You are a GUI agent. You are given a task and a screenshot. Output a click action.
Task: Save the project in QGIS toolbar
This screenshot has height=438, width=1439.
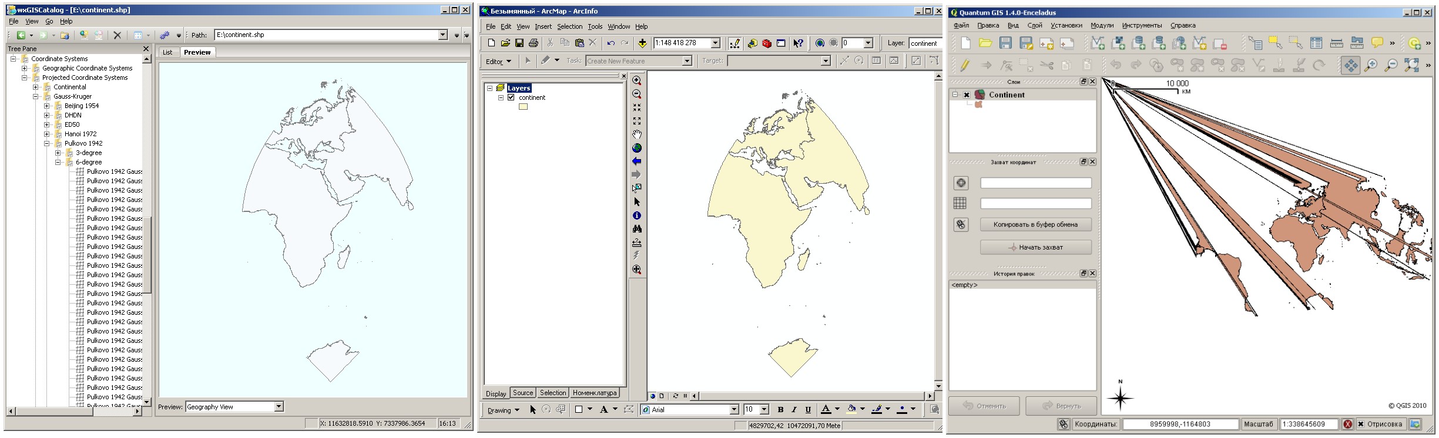[1005, 43]
